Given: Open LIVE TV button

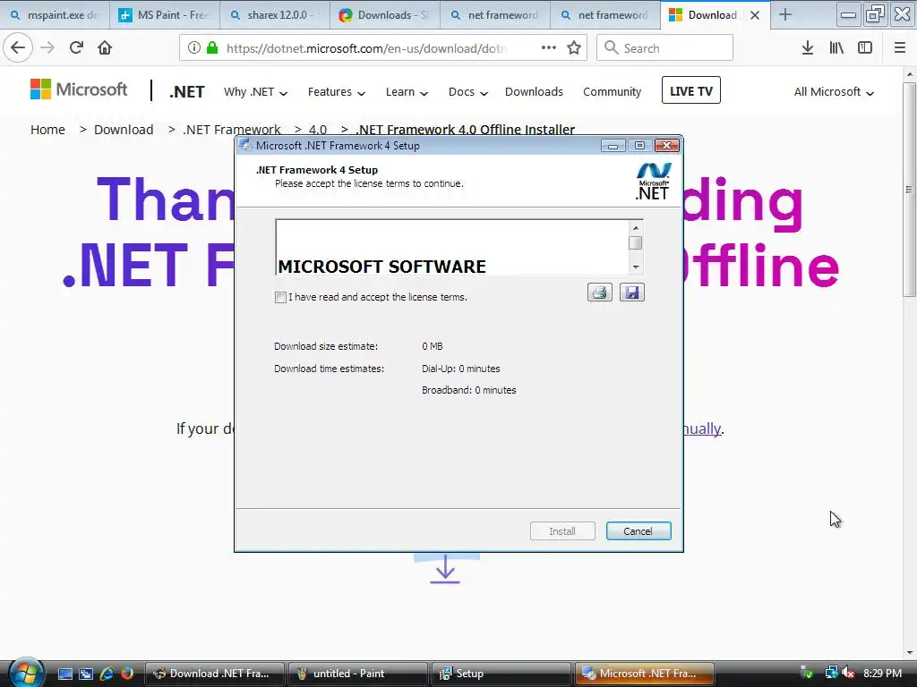Looking at the screenshot, I should click(690, 90).
